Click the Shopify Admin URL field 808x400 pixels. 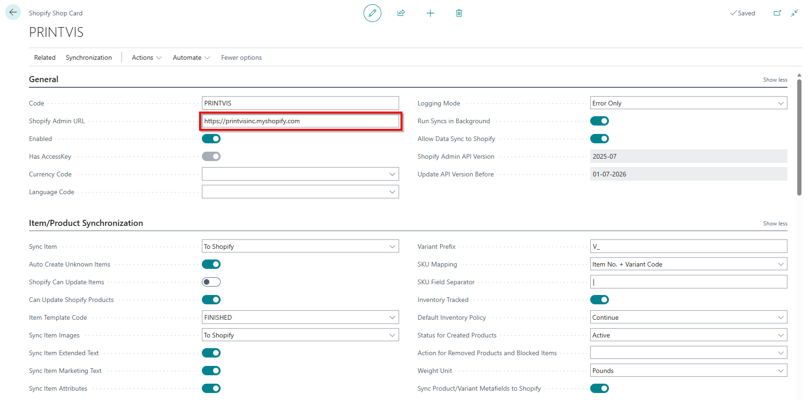[300, 121]
